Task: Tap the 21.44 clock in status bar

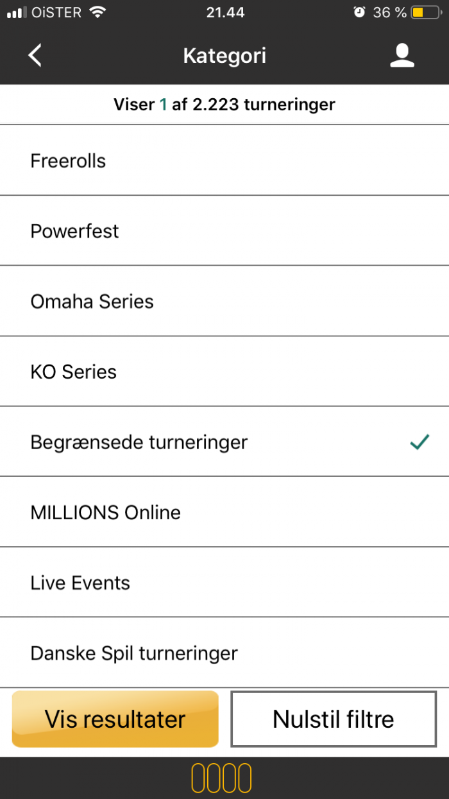Action: [225, 12]
